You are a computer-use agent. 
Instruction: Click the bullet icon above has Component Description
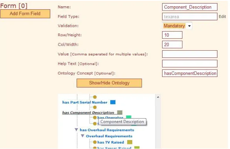point(95,107)
